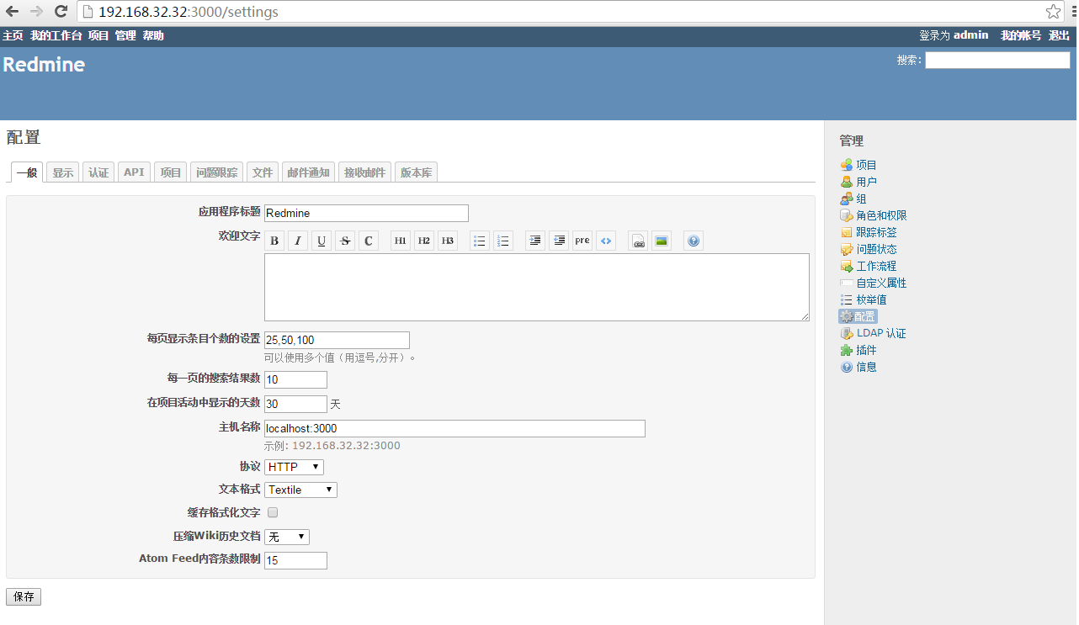The image size is (1079, 625).
Task: Click the quote/indent toolbar icon
Action: (x=535, y=241)
